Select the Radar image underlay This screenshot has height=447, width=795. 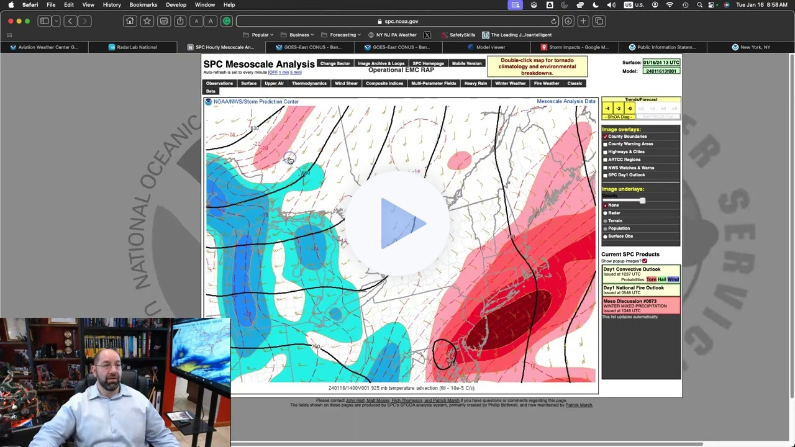tap(606, 213)
